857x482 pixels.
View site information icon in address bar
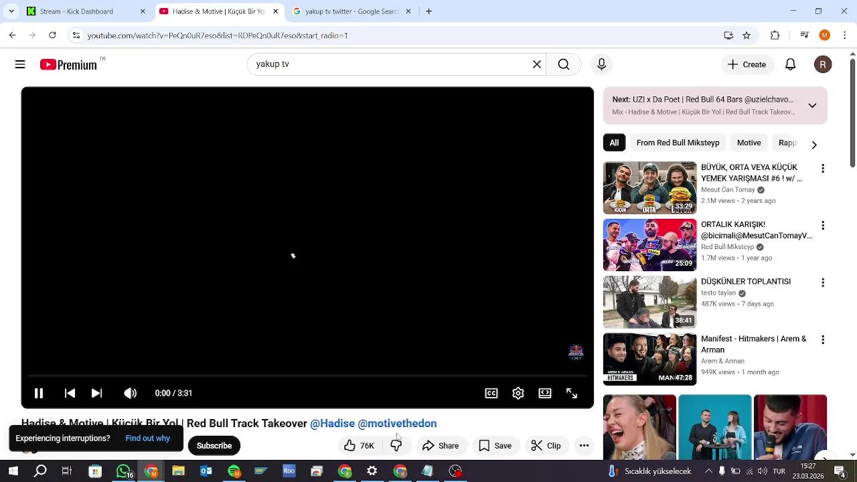pos(76,35)
